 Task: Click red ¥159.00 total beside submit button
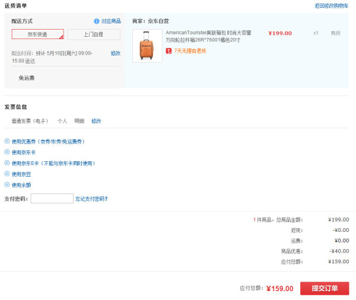pyautogui.click(x=279, y=288)
